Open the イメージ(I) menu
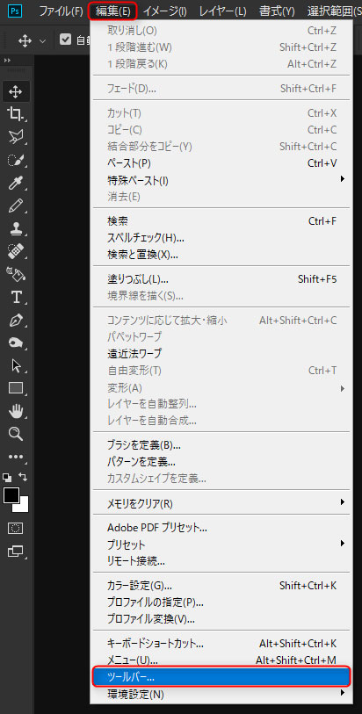The width and height of the screenshot is (362, 714). tap(164, 11)
